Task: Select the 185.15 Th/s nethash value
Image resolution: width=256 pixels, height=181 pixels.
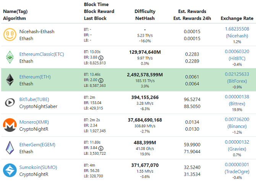Action: pos(145,81)
